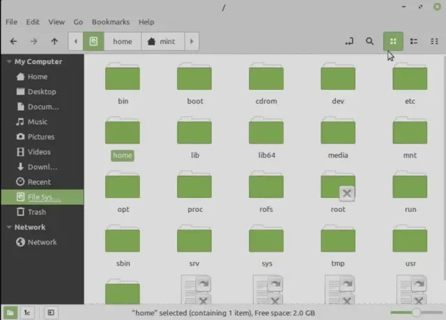Open the Bookmarks menu
This screenshot has height=320, width=446.
click(111, 22)
